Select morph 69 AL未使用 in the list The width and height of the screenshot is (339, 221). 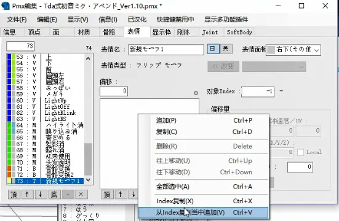point(46,157)
